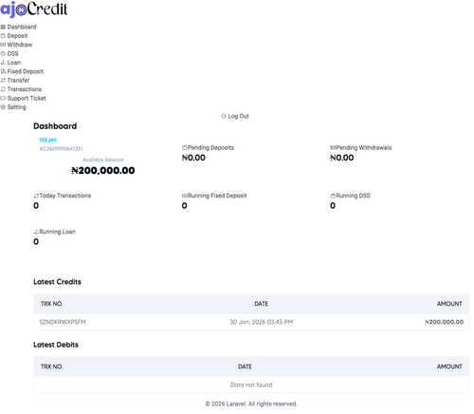Click TRX NO. header in Latest Debits
This screenshot has height=414, width=474.
tap(51, 367)
